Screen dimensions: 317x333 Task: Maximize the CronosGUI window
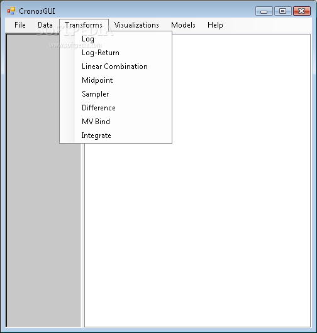click(283, 11)
